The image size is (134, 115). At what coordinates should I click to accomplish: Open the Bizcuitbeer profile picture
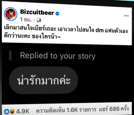[x=11, y=14]
